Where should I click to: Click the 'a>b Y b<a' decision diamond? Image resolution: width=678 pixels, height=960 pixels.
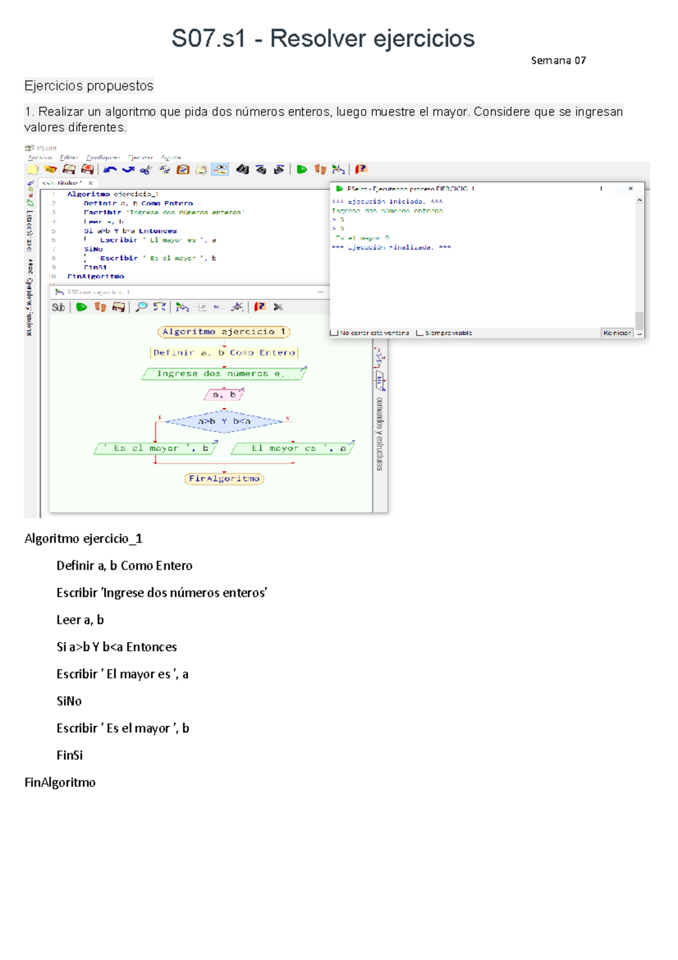point(224,421)
